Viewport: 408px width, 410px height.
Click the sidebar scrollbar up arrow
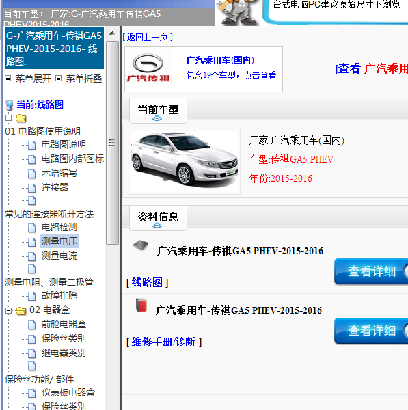[x=113, y=33]
